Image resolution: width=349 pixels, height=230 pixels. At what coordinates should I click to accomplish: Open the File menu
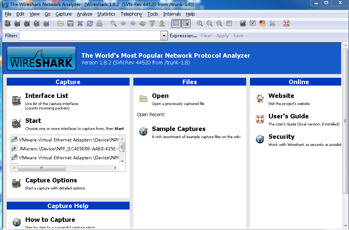[8, 14]
